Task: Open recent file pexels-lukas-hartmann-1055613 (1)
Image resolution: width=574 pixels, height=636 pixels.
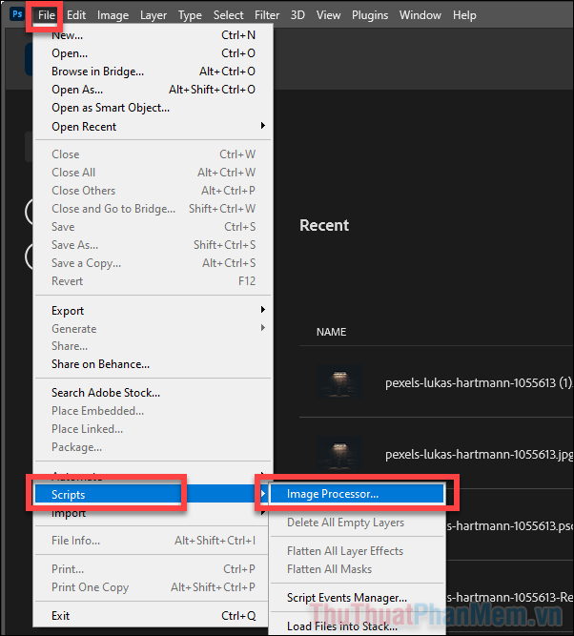Action: (479, 383)
